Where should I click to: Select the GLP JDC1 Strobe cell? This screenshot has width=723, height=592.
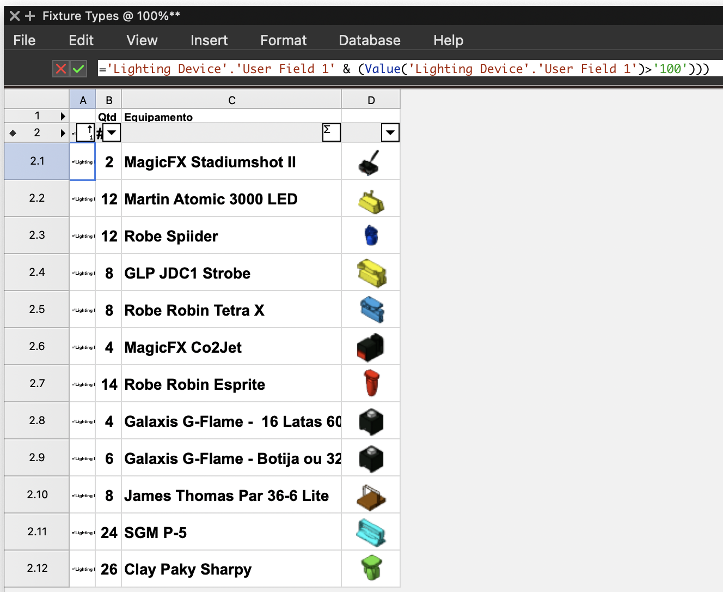[x=231, y=273]
